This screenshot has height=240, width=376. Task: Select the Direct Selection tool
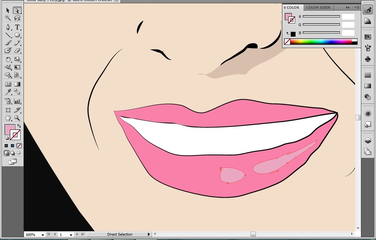click(x=17, y=10)
